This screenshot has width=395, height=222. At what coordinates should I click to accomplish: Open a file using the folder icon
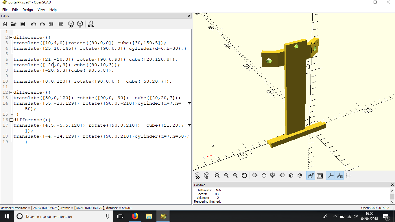pyautogui.click(x=14, y=24)
